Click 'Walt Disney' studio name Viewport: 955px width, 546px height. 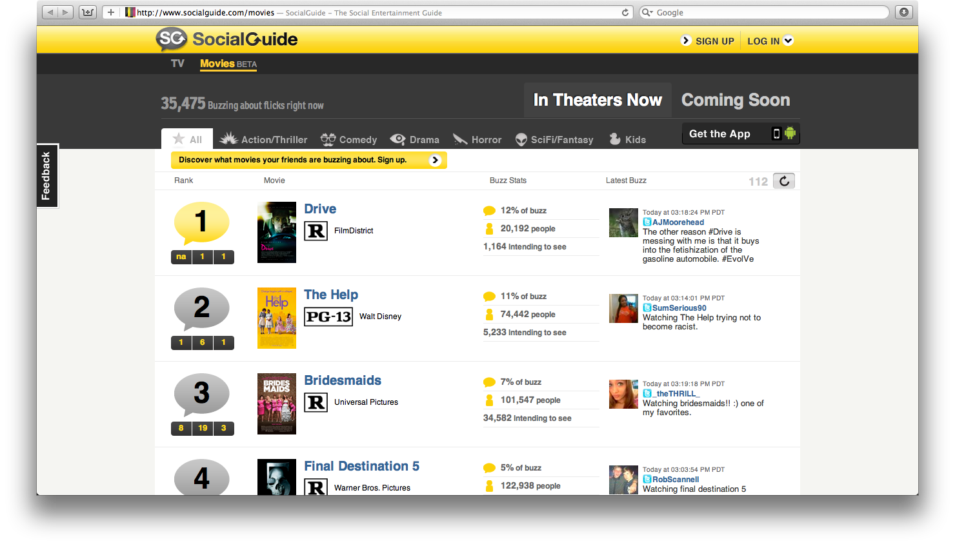[380, 317]
